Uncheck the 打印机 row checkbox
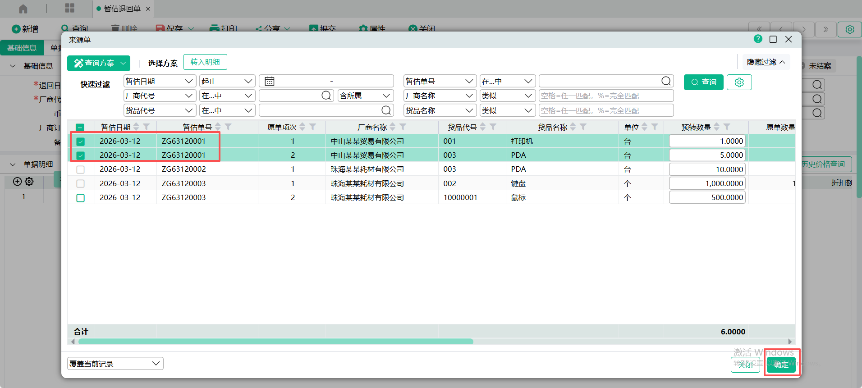 point(81,142)
